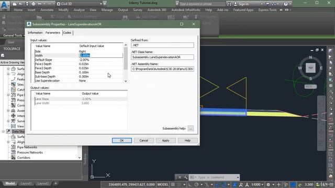Select Corridors under Data Shortcuts
The height and width of the screenshot is (188, 335).
point(24,158)
